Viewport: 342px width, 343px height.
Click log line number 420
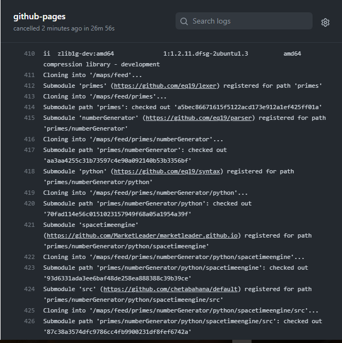(29, 203)
